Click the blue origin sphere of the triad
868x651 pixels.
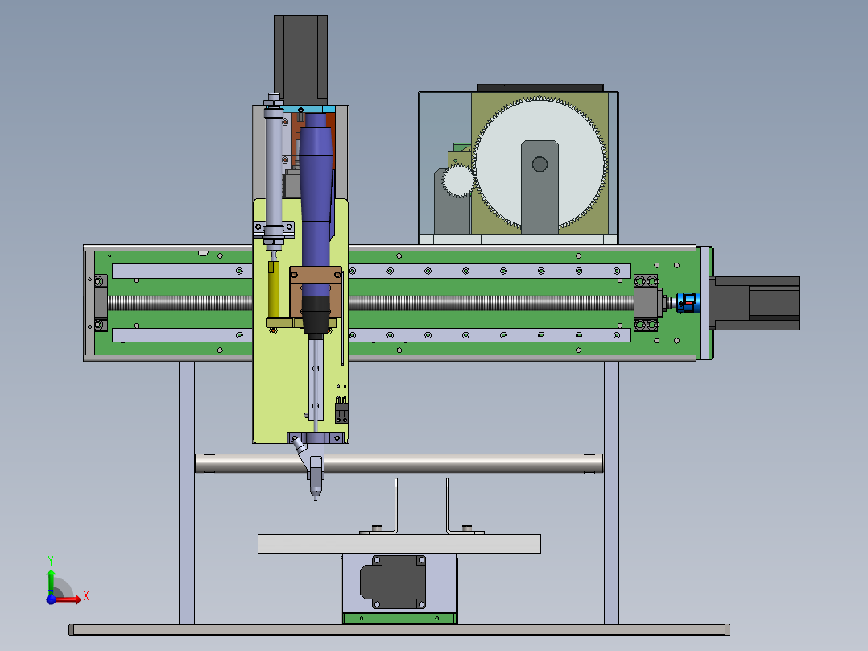pos(51,599)
